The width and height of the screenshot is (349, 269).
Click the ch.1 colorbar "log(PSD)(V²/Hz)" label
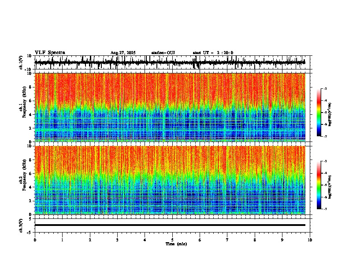(330, 114)
